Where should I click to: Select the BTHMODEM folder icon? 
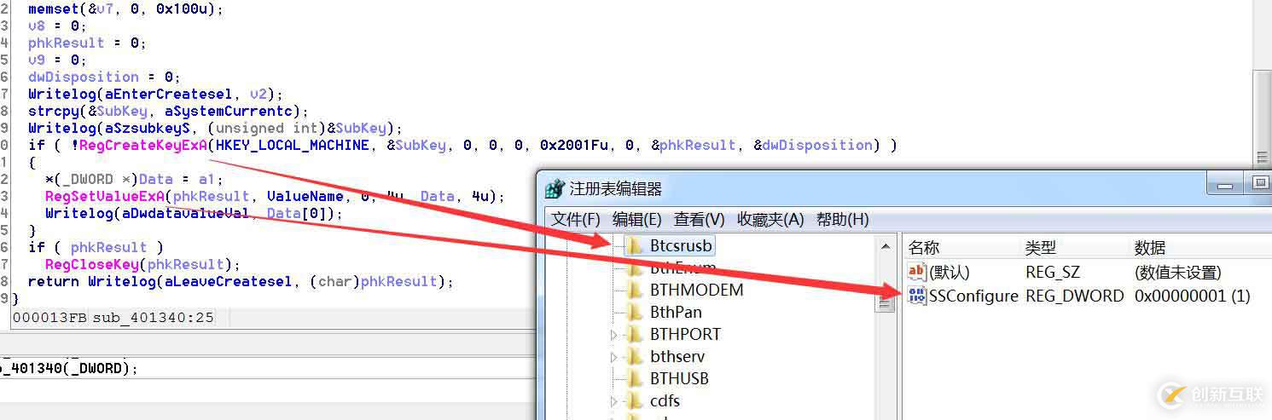click(634, 291)
